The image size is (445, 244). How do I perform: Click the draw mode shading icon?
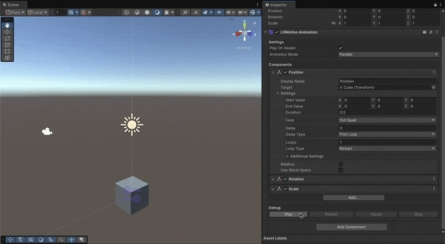pos(137,12)
